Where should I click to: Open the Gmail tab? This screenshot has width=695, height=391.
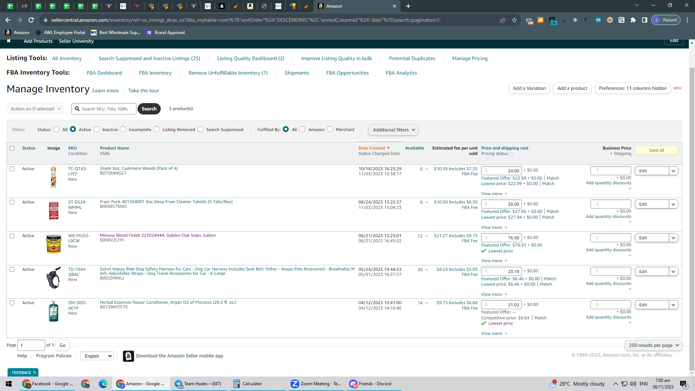(24, 6)
